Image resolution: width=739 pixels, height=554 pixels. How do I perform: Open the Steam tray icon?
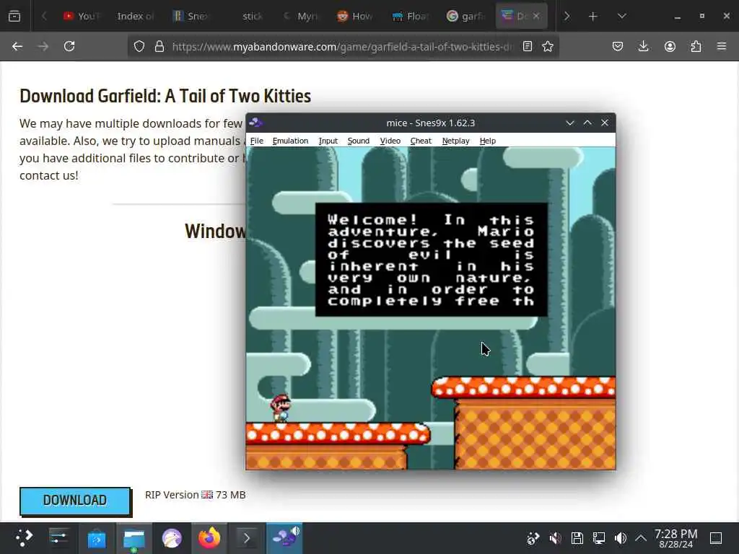533,538
